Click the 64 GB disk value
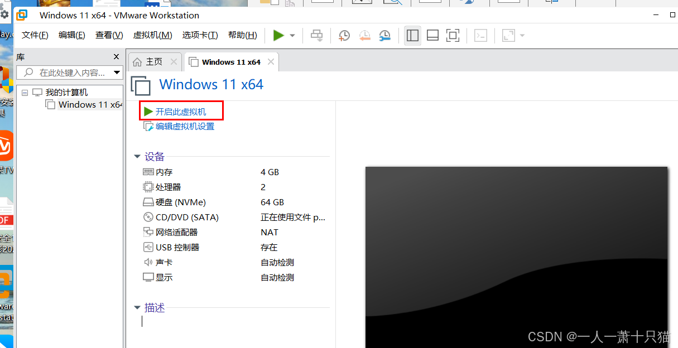This screenshot has width=678, height=348. 272,202
